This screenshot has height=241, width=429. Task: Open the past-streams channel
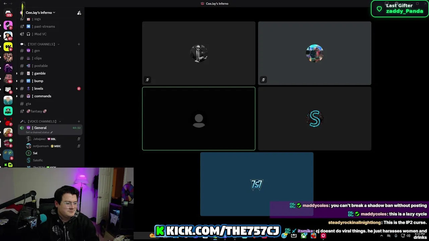tap(50, 26)
